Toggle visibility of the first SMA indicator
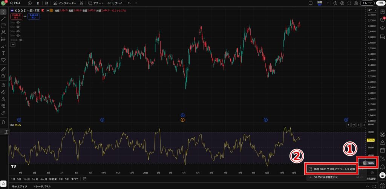 [x=18, y=23]
